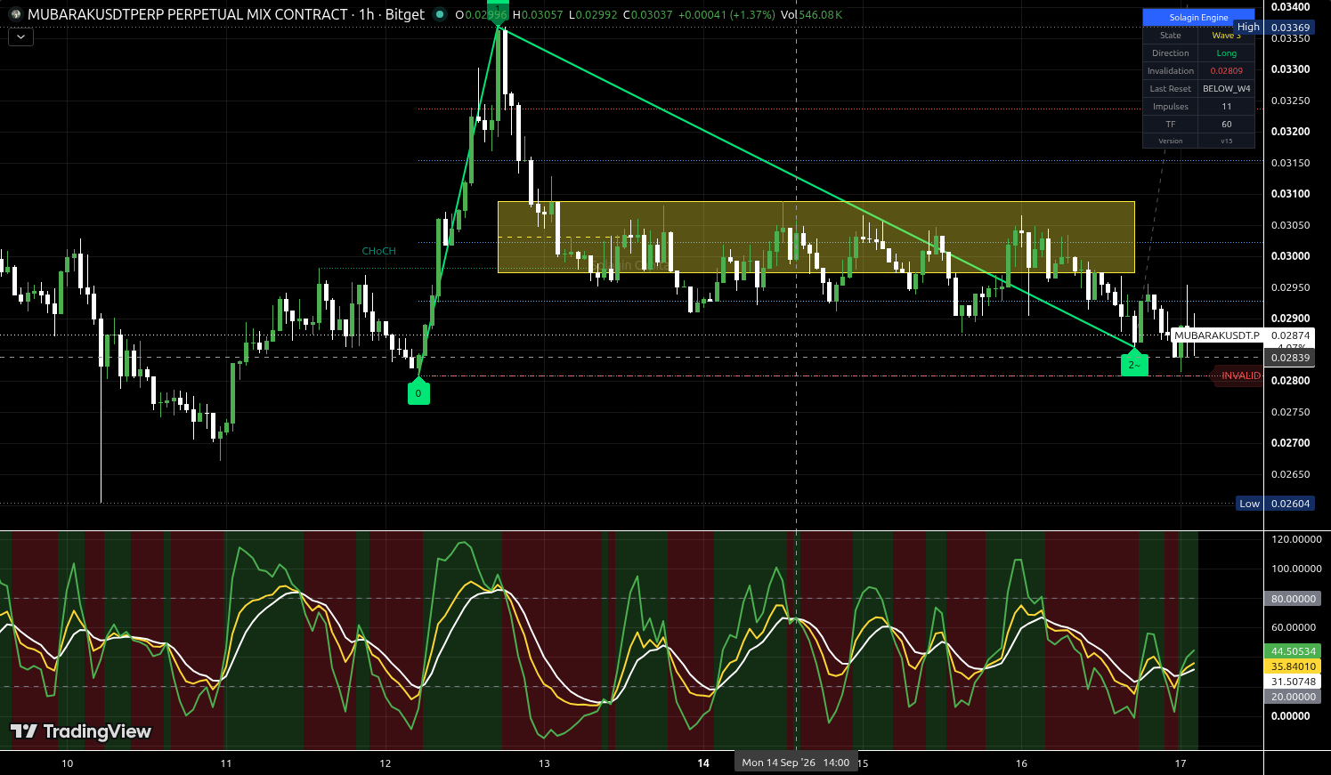Click the MUBARAKUSDT.P price label
The image size is (1331, 775).
coord(1216,335)
